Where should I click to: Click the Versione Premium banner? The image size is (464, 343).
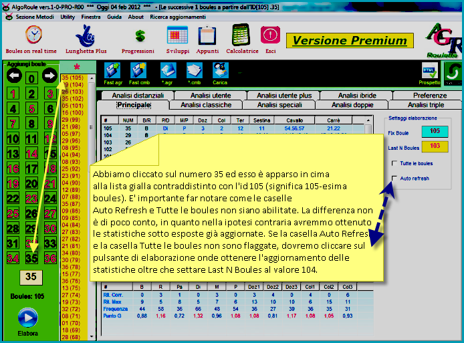click(350, 41)
